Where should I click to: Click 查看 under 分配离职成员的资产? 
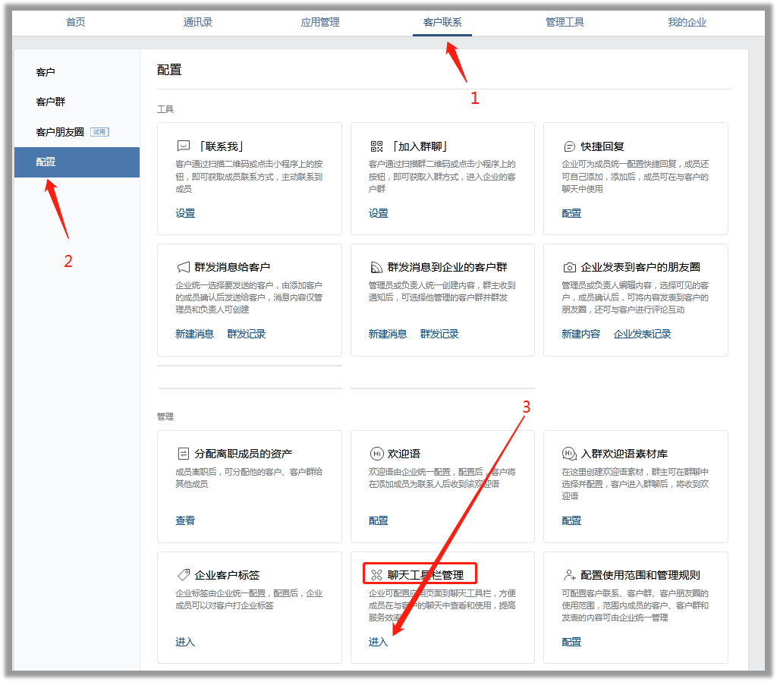(185, 520)
